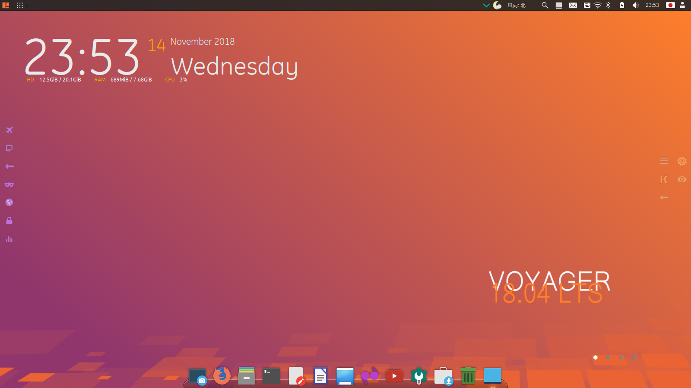Launch the screenshot tool from the dock

coord(198,376)
